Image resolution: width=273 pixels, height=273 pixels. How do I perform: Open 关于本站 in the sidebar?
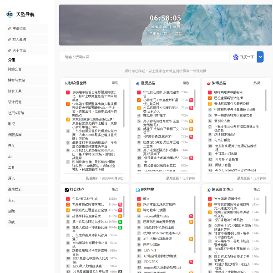click(27, 51)
